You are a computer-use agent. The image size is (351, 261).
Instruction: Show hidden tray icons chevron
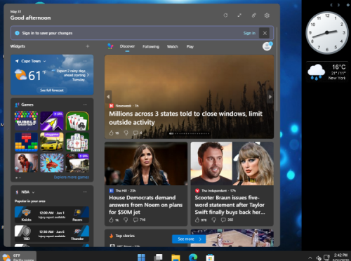(310, 257)
